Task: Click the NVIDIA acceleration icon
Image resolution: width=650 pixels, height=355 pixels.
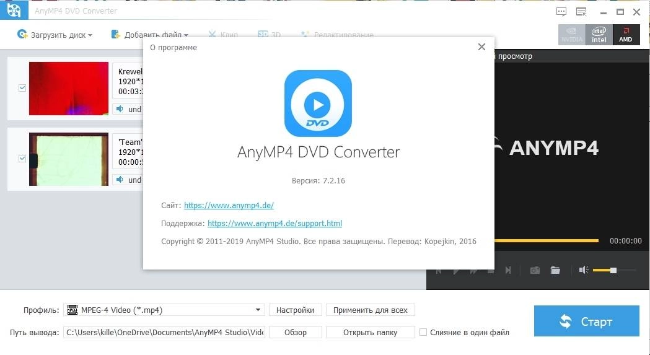Action: (x=572, y=35)
